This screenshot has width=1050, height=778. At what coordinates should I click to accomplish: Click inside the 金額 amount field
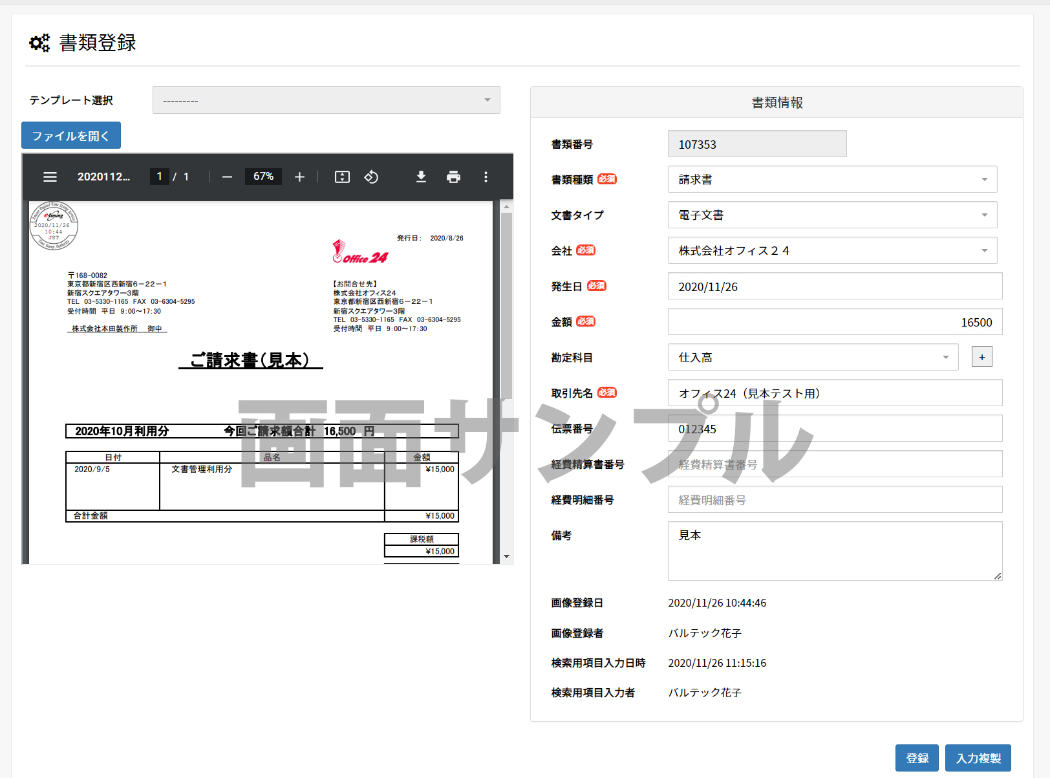(x=834, y=321)
